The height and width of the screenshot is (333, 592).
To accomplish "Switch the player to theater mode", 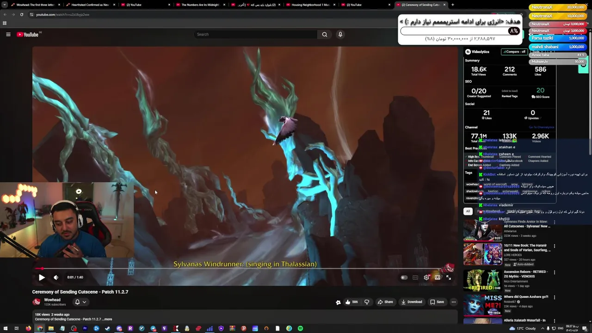I will pos(438,277).
